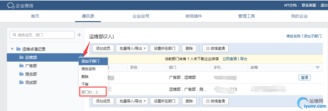Select 测试部 in the department tree

[31, 82]
